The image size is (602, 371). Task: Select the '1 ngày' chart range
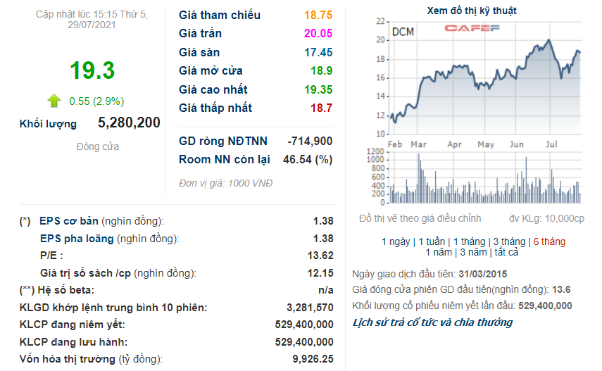tap(396, 241)
